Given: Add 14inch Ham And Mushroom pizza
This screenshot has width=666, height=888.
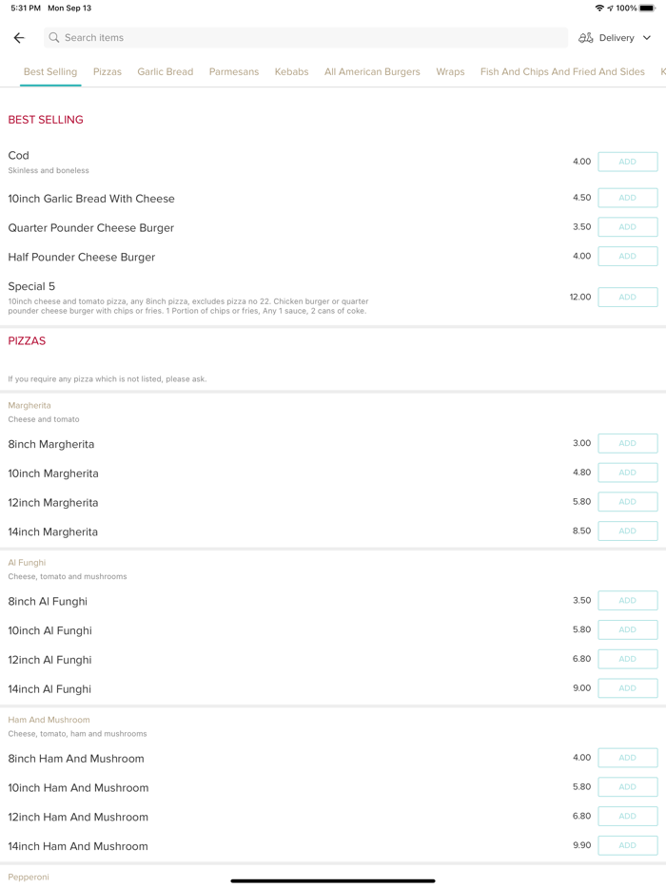Looking at the screenshot, I should click(x=627, y=845).
